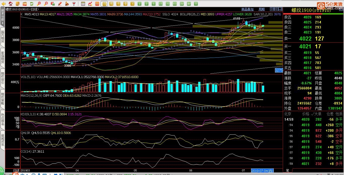Open the overlapping windows icon
The image size is (344, 175).
pyautogui.click(x=53, y=4)
